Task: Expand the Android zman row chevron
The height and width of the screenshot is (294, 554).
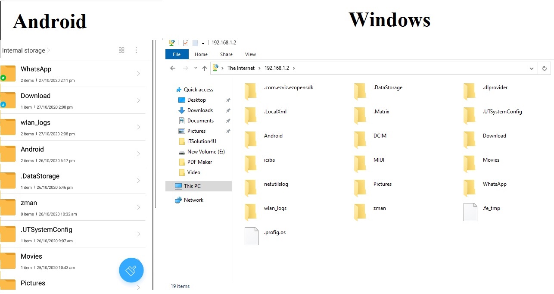Action: coord(139,207)
